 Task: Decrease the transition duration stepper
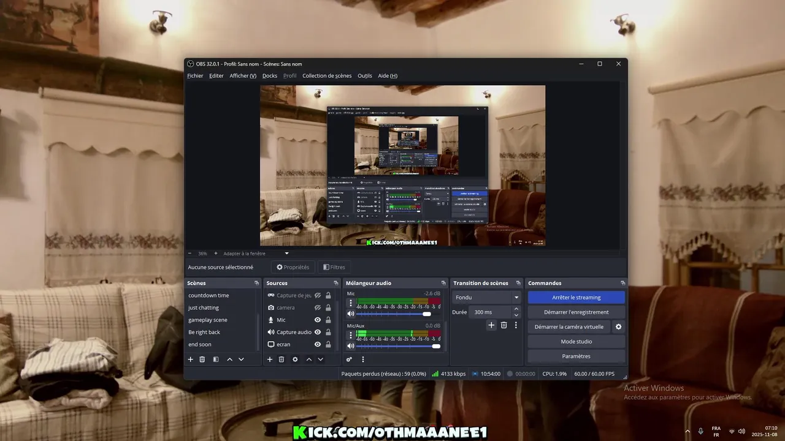(516, 315)
